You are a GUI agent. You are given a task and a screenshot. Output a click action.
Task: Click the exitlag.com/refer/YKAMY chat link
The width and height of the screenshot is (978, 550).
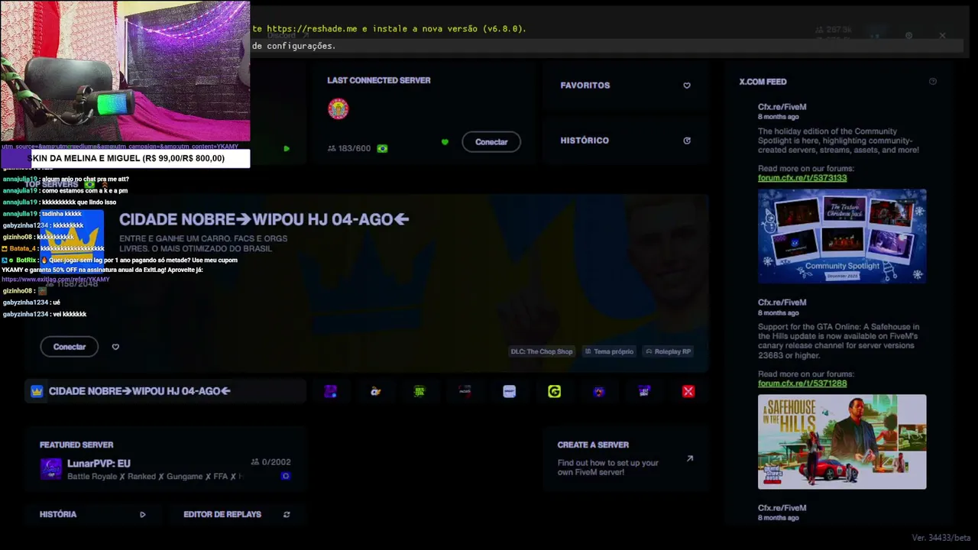pos(56,280)
